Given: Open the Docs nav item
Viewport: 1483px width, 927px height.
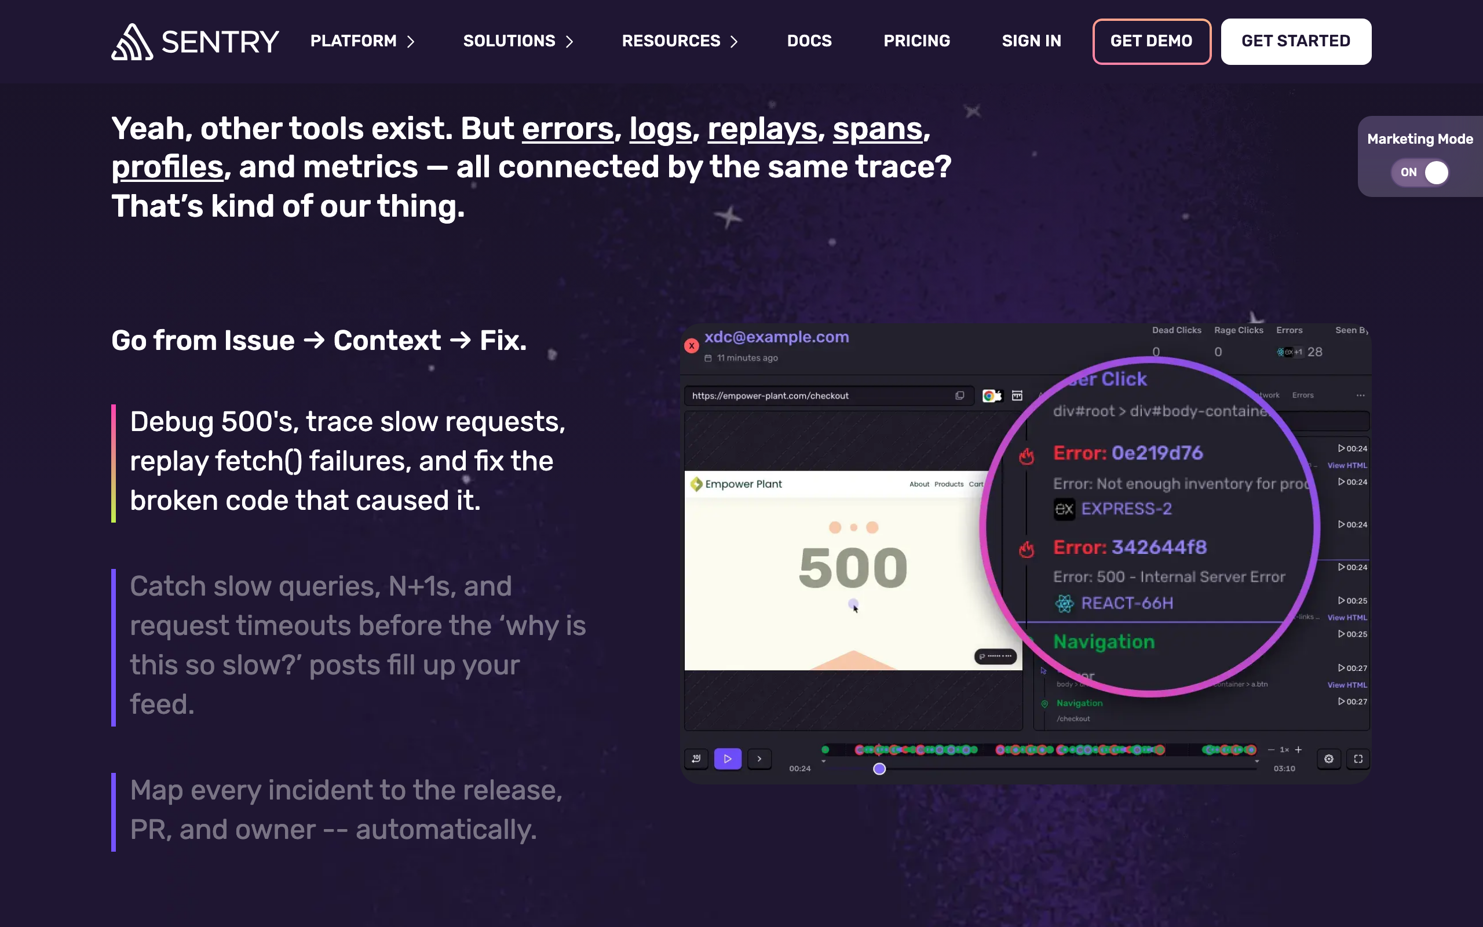Looking at the screenshot, I should (809, 41).
